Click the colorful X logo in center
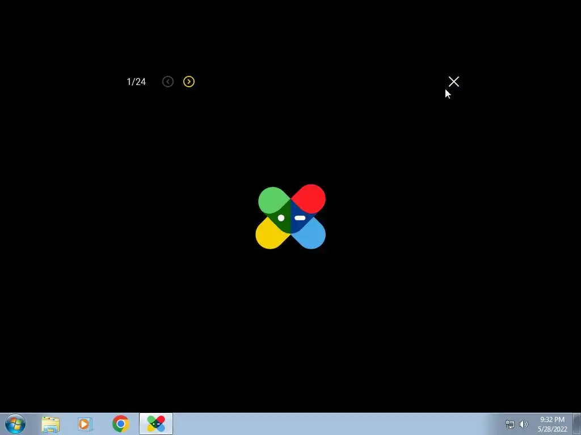The image size is (581, 435). (x=290, y=217)
